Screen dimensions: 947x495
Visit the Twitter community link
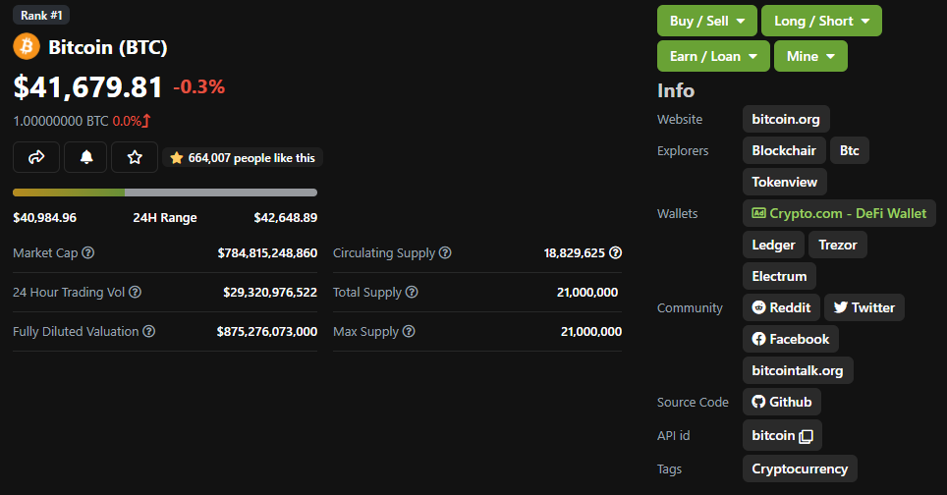[x=864, y=307]
